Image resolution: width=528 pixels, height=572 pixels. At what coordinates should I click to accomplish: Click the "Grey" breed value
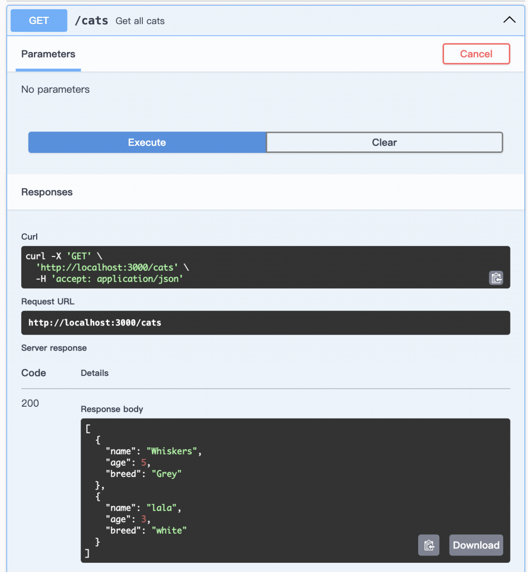pyautogui.click(x=167, y=474)
